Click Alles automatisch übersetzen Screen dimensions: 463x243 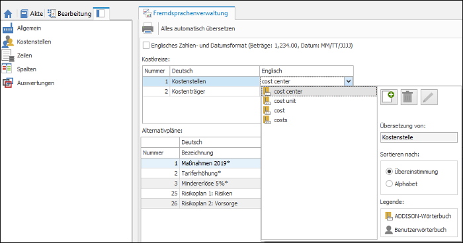198,28
